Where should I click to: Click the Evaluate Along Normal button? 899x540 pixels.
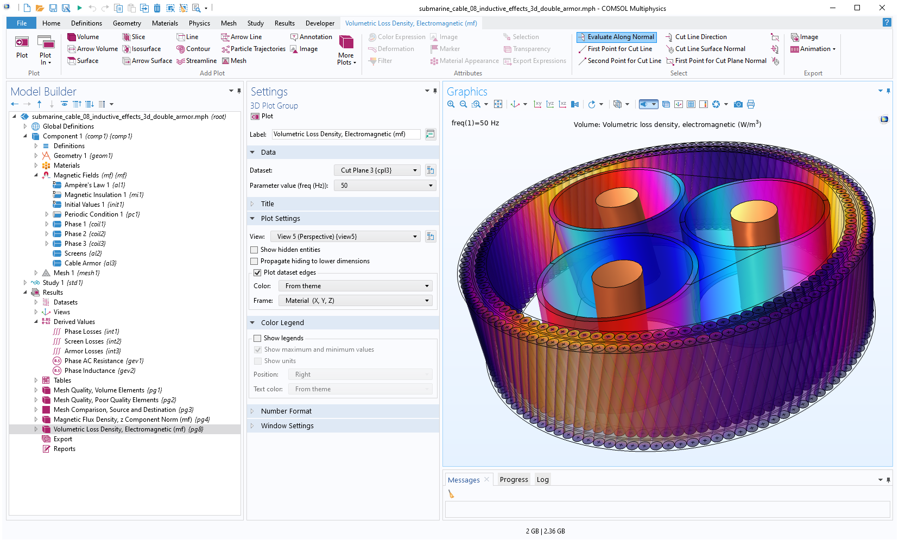[x=616, y=37]
